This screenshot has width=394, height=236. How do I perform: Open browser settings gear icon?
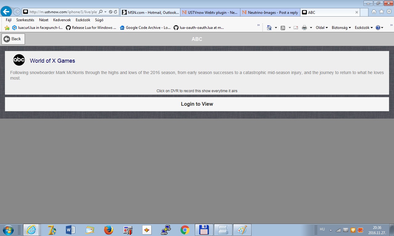point(389,12)
